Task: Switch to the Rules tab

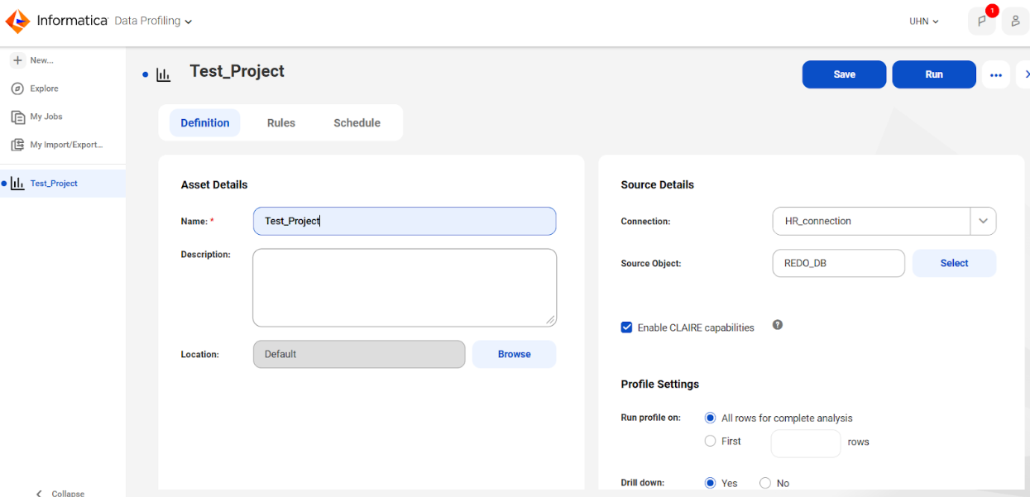Action: point(280,122)
